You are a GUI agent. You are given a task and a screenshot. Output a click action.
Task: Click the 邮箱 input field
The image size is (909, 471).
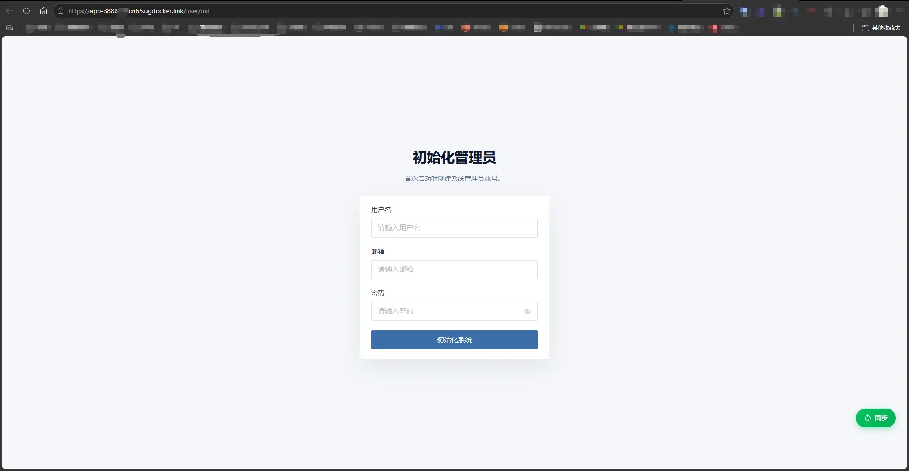(454, 270)
